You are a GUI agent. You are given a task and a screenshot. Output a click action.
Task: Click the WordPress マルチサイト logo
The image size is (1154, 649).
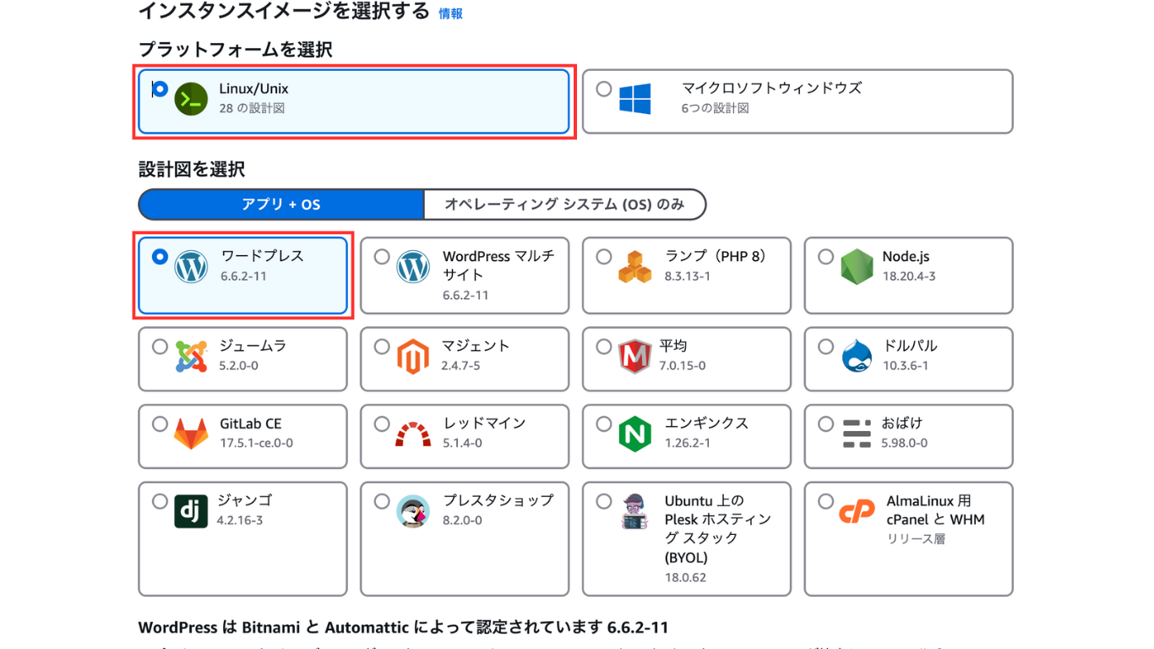click(413, 267)
